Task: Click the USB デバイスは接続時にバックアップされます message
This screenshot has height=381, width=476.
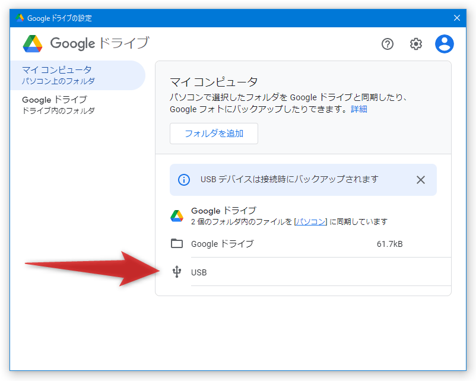Action: [x=289, y=179]
